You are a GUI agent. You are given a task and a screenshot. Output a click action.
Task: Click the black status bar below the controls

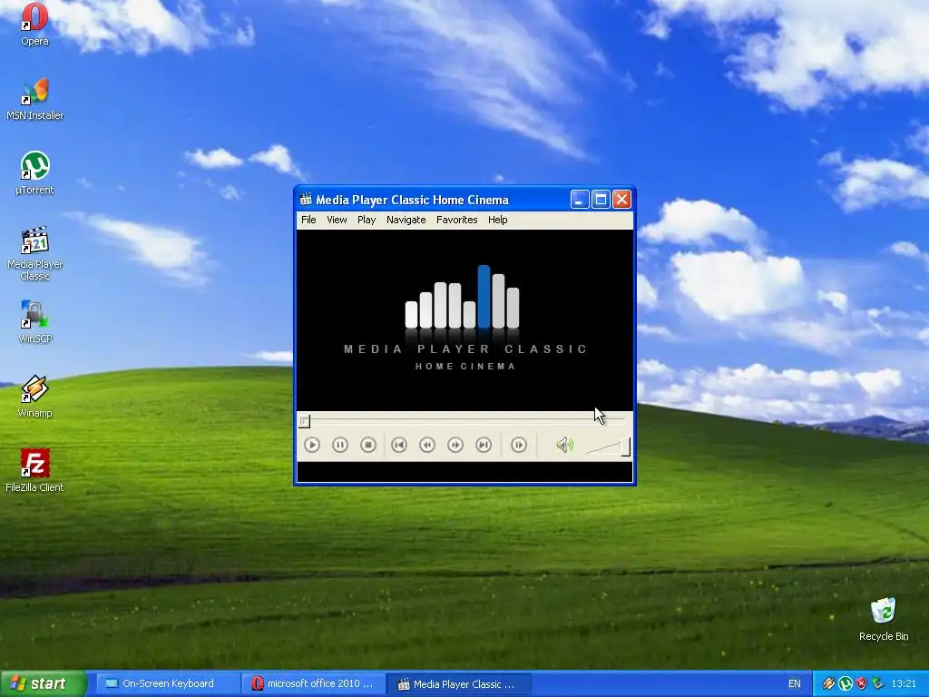click(x=464, y=472)
